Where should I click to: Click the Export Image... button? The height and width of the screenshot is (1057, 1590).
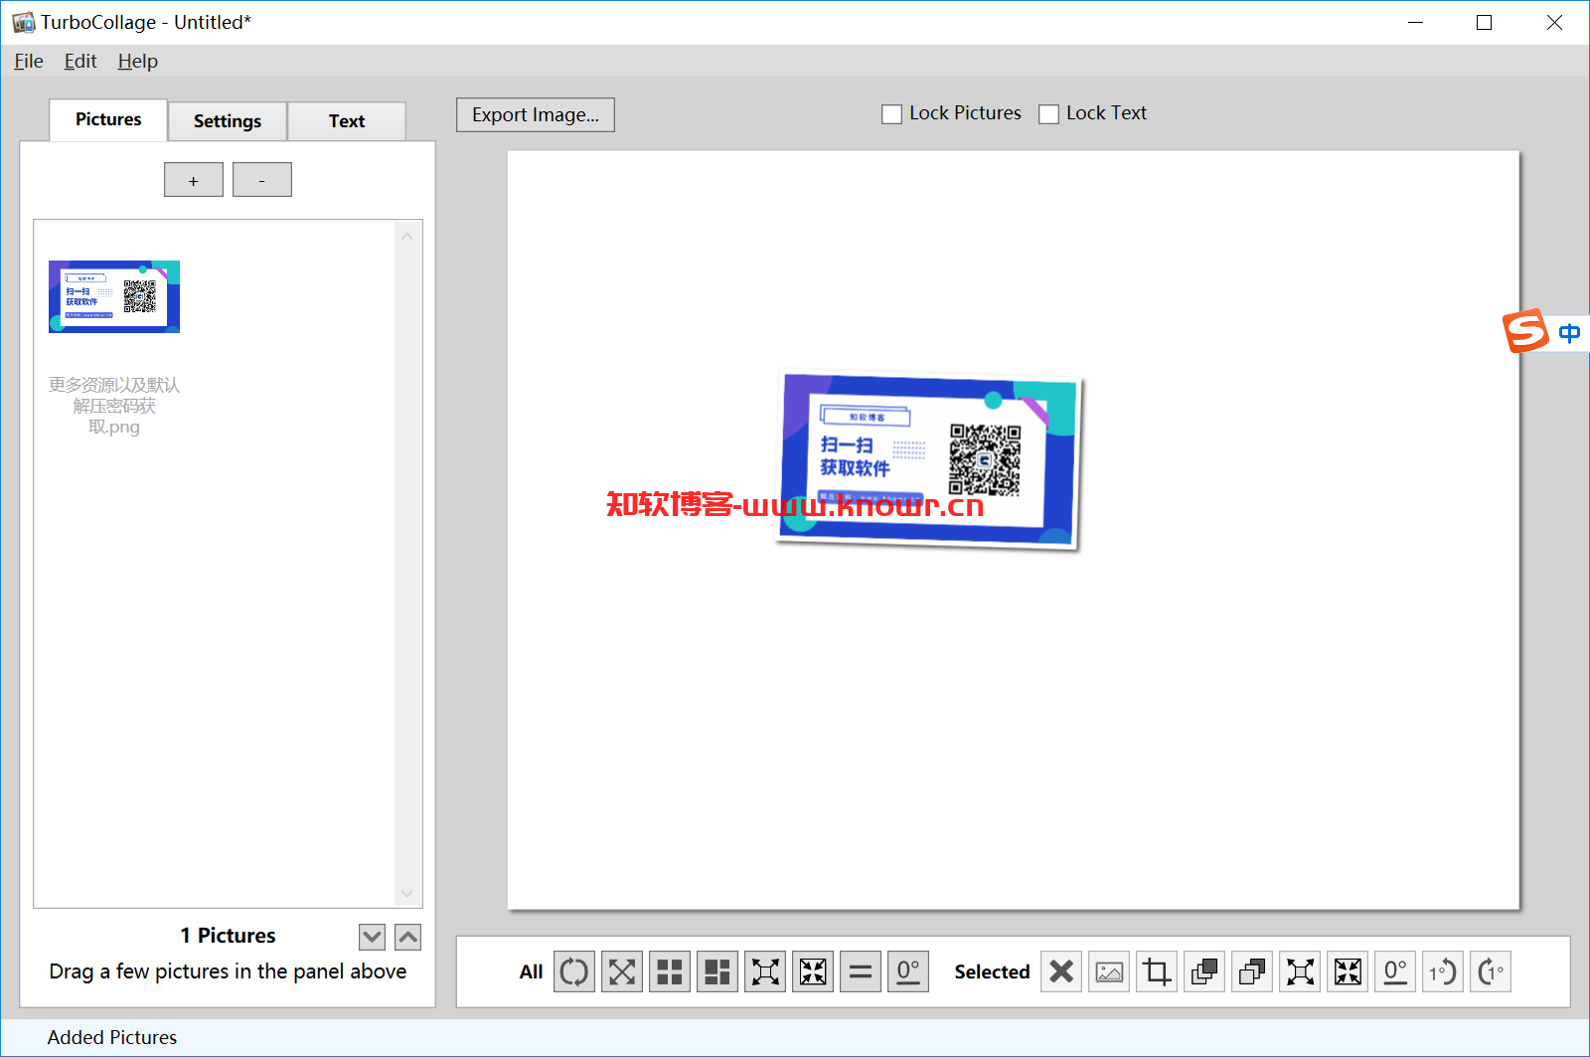click(x=536, y=114)
